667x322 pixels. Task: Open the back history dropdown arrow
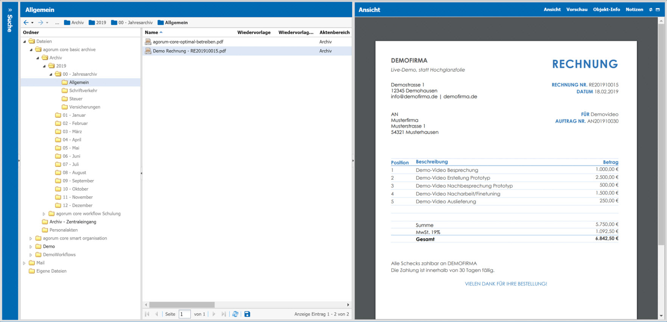point(33,23)
